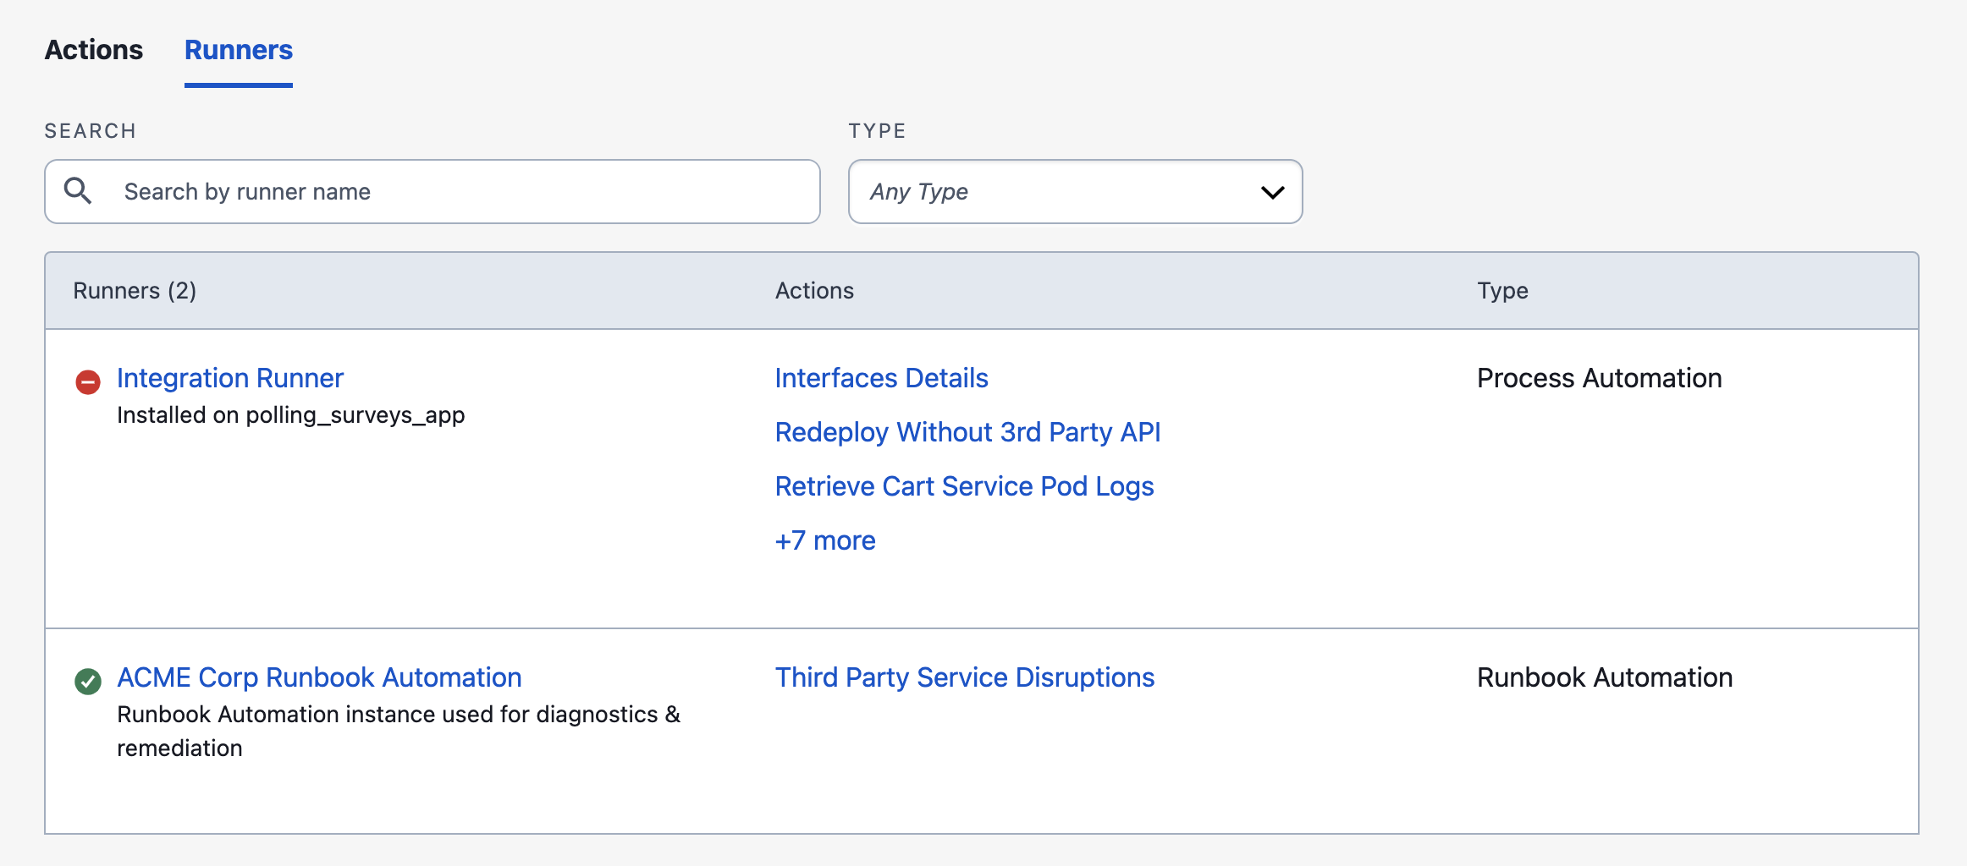
Task: Open the Interfaces Details action
Action: (x=882, y=378)
